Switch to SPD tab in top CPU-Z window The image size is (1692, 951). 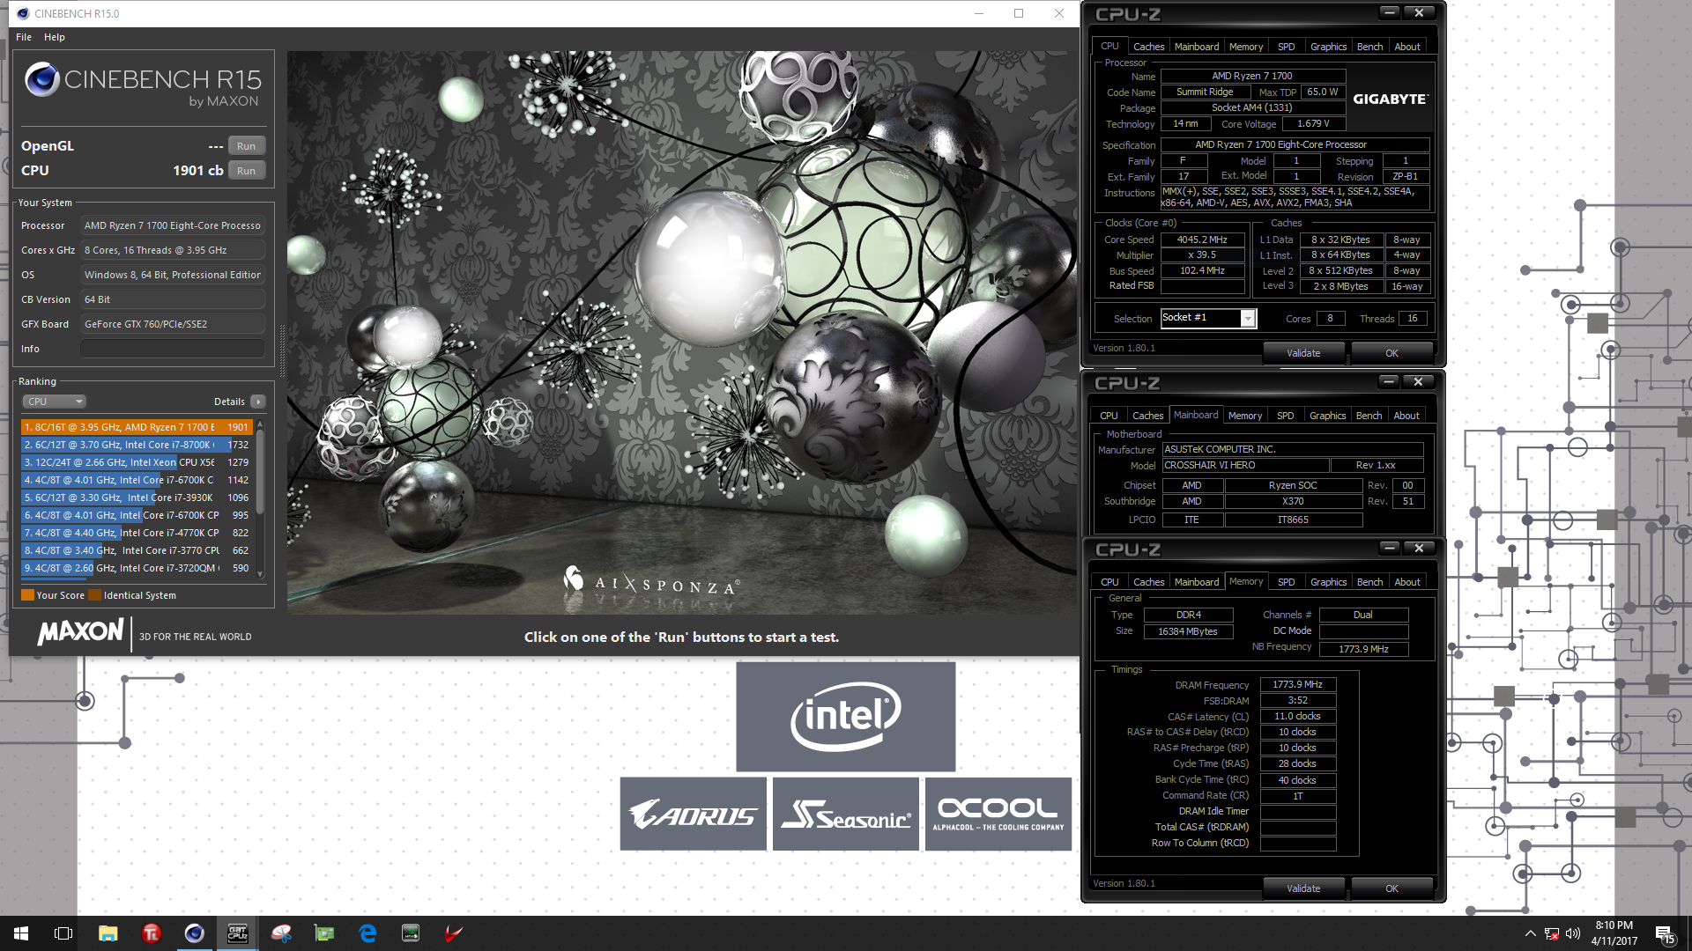[x=1287, y=47]
